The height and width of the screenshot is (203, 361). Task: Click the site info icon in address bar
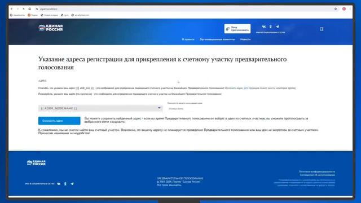[37, 9]
